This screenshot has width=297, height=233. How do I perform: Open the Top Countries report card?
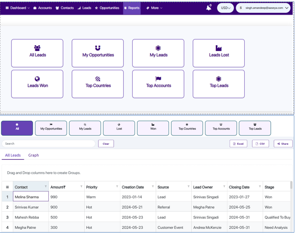(98, 84)
